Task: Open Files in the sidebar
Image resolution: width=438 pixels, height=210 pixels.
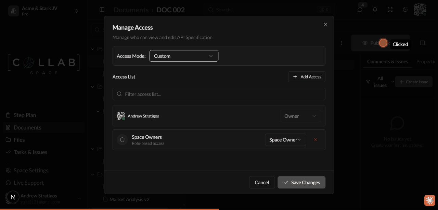Action: pyautogui.click(x=43, y=140)
